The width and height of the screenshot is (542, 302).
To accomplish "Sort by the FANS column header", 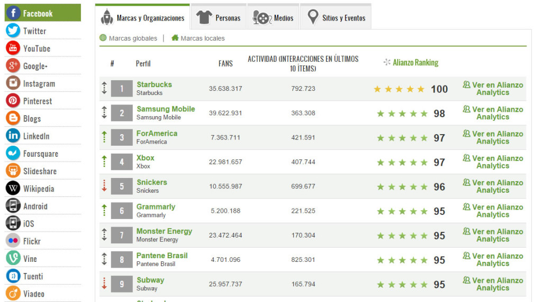I will click(x=225, y=63).
